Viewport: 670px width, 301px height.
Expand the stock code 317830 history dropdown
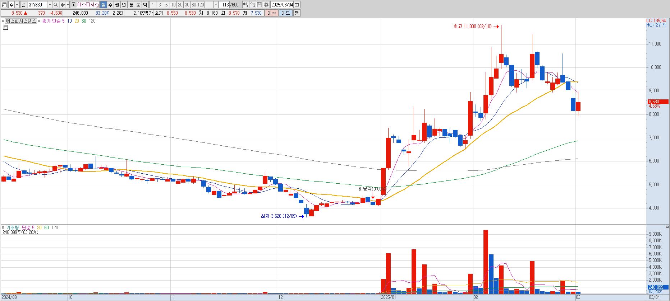(x=50, y=5)
